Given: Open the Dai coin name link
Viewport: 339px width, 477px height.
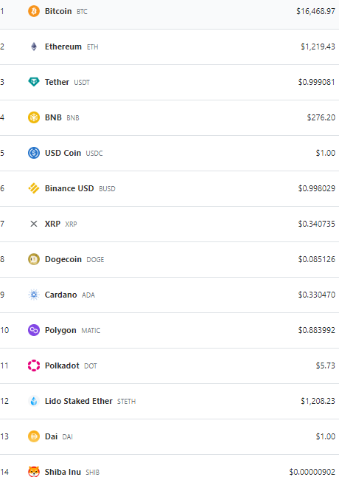Looking at the screenshot, I should pos(51,436).
